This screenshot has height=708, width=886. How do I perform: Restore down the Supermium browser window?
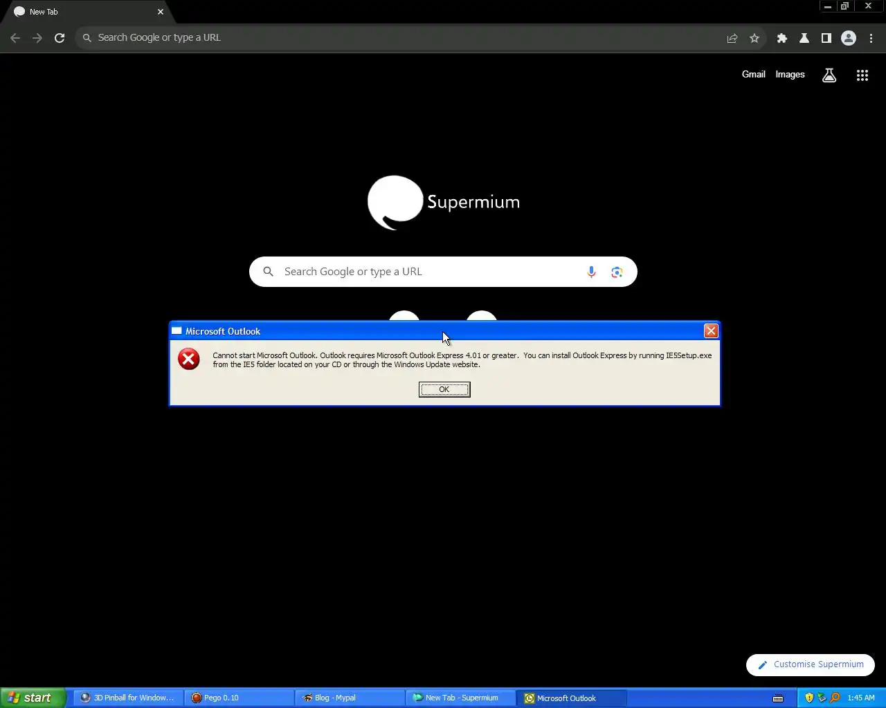tap(844, 6)
